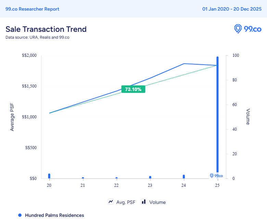
Task: Click the volume bar for year 23
Action: point(150,177)
